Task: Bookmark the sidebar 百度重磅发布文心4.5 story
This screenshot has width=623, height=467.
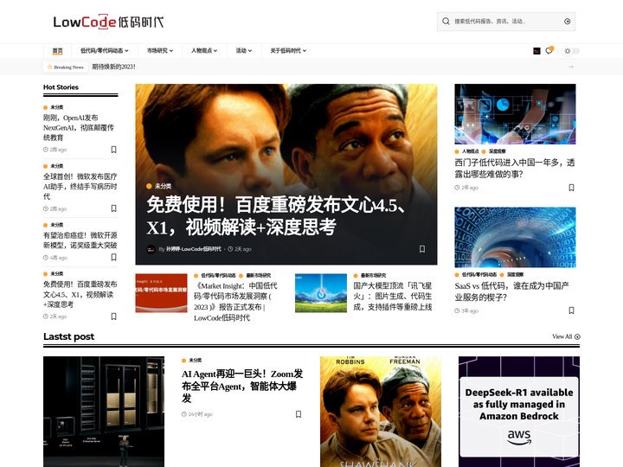Action: (x=113, y=317)
